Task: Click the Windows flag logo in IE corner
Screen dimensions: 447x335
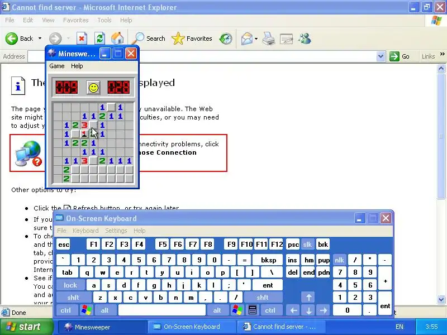Action: 436,21
